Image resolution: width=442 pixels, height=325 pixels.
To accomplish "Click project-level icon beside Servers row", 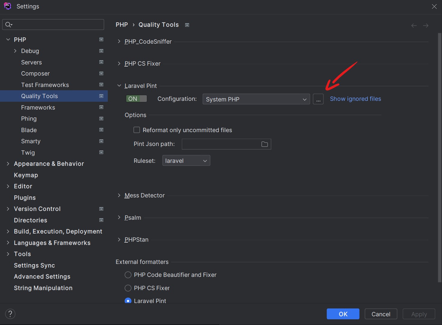I will coord(101,62).
